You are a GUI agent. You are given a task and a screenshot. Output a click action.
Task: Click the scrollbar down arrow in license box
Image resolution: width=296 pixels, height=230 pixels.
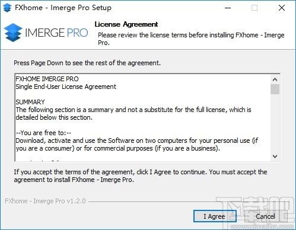[x=275, y=156]
